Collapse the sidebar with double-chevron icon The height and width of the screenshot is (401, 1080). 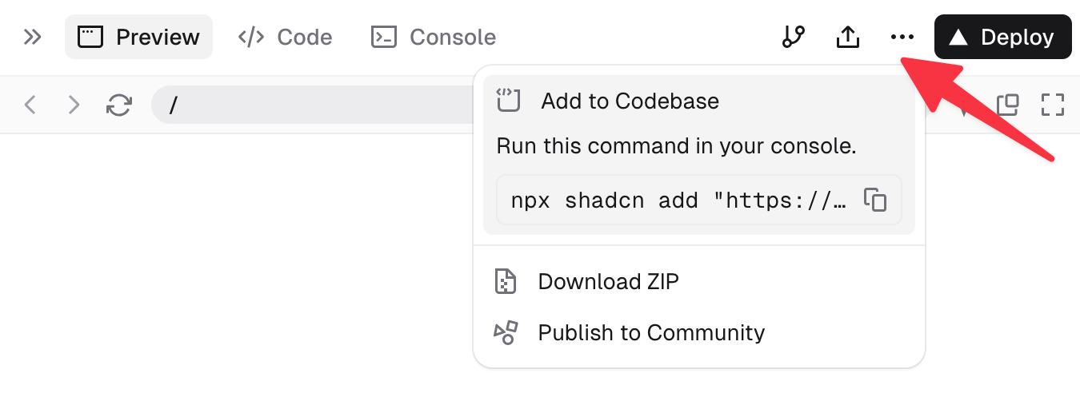click(32, 37)
